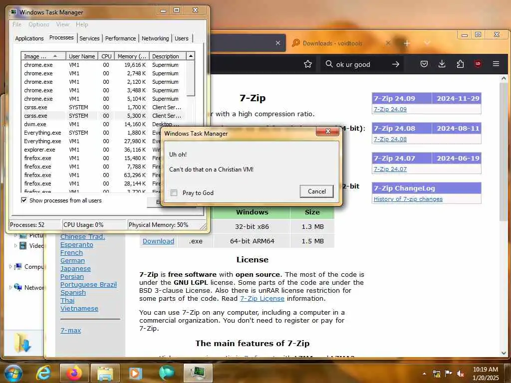
Task: Bookmark page with Firefox star icon
Action: (307, 64)
